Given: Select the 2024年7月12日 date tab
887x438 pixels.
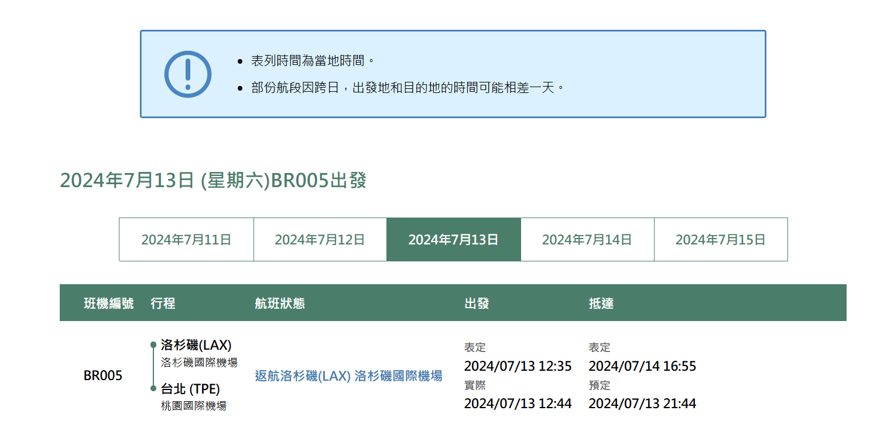Looking at the screenshot, I should (320, 239).
